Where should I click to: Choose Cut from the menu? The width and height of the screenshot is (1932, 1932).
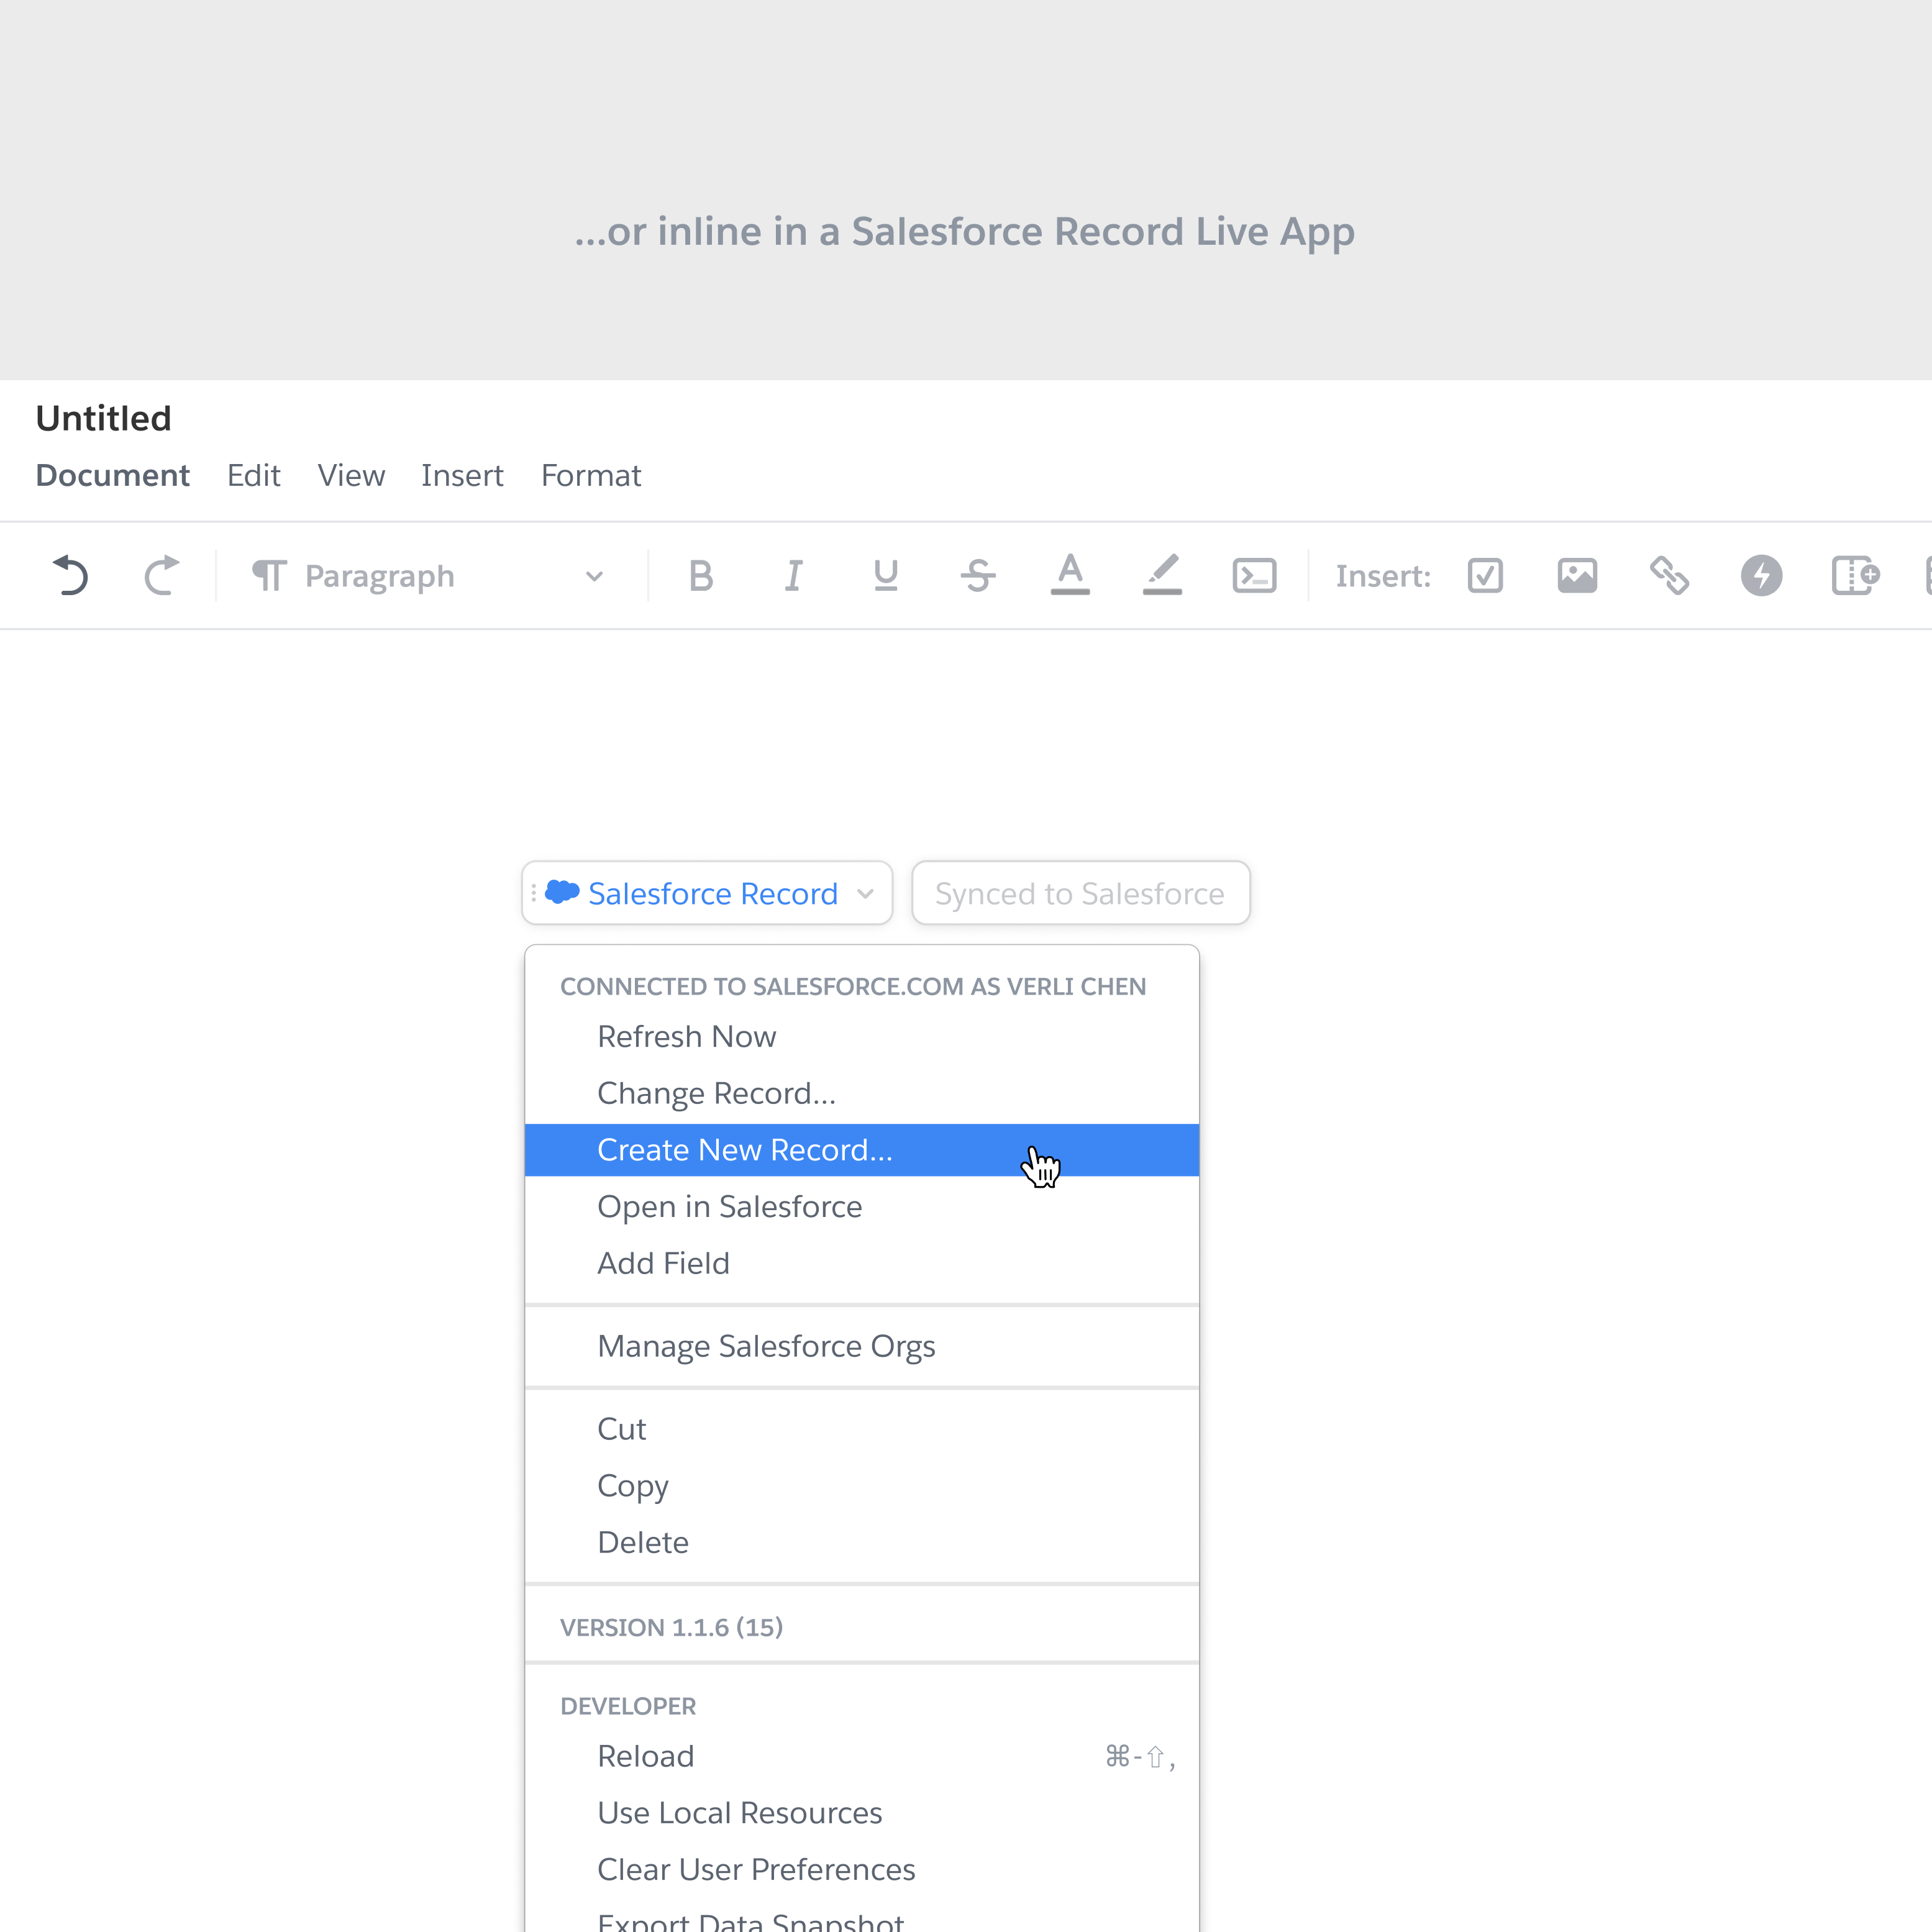click(862, 1430)
